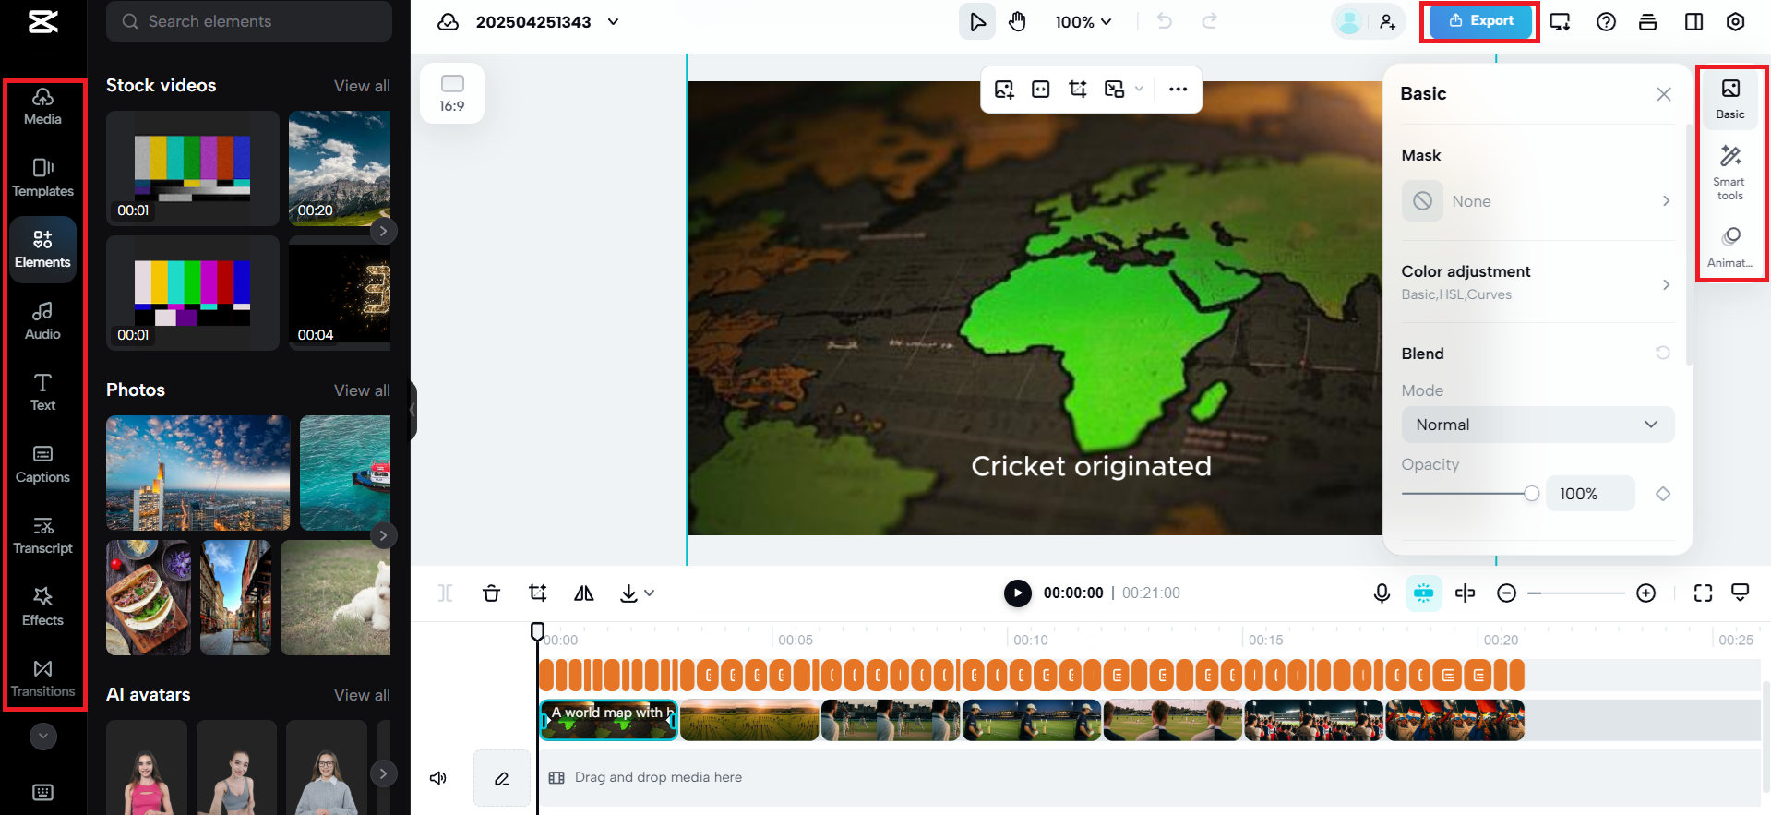The image size is (1771, 815).
Task: Open the settings hexagon icon
Action: pyautogui.click(x=1735, y=21)
